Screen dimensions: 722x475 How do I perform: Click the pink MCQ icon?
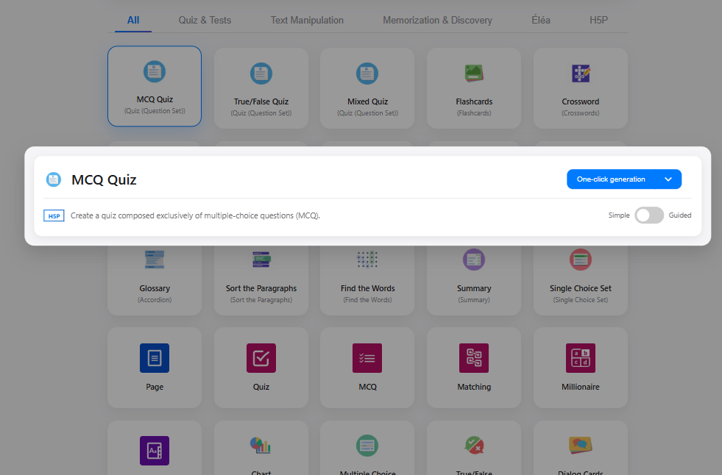click(x=367, y=358)
